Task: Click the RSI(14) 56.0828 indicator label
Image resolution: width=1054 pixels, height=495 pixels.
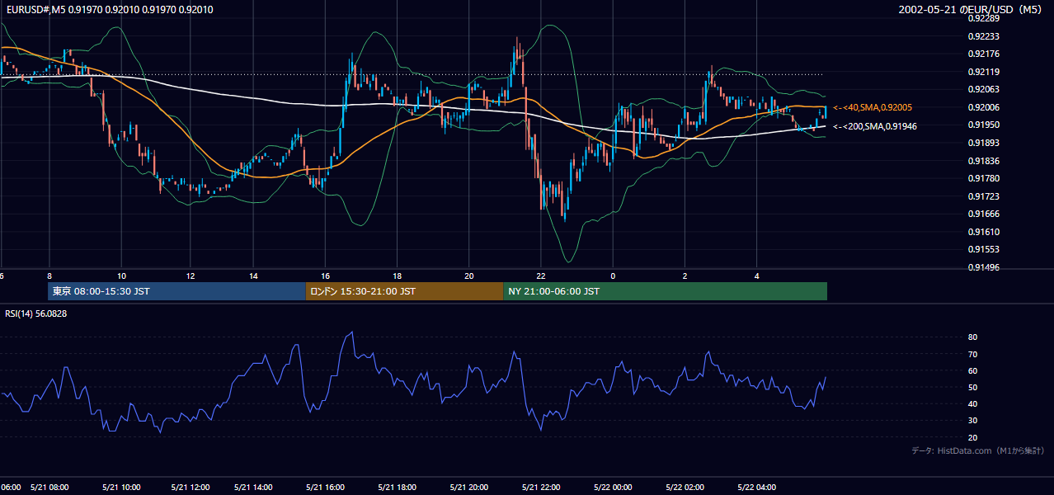Action: click(35, 313)
